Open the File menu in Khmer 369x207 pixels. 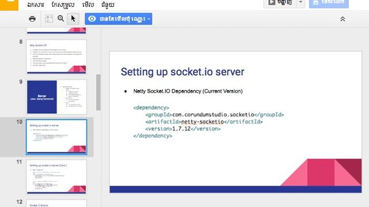click(36, 5)
